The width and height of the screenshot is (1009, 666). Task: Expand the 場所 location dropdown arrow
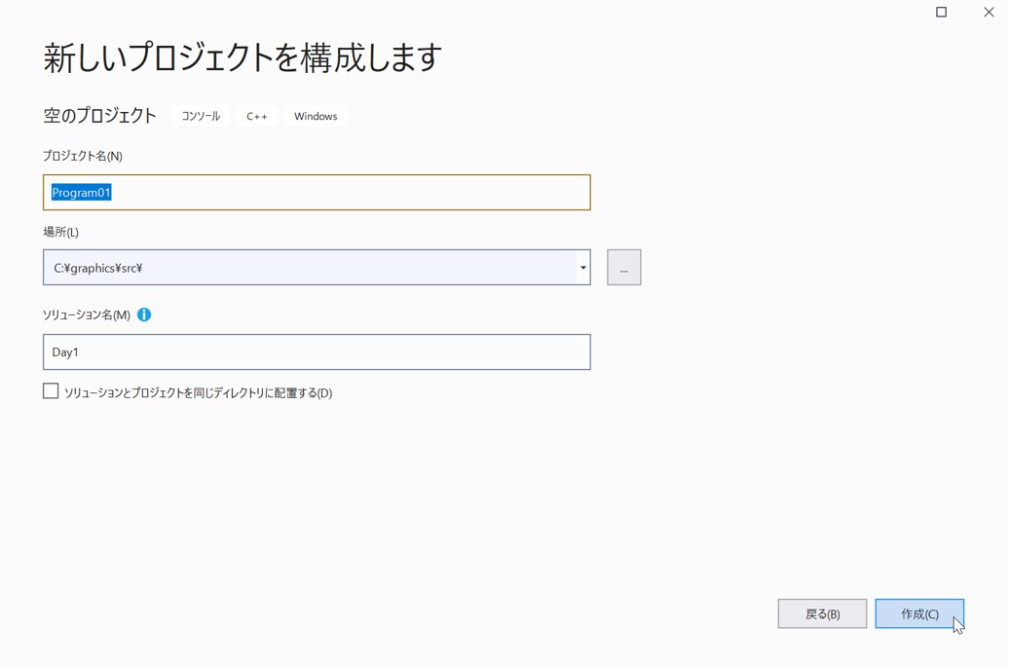click(582, 268)
